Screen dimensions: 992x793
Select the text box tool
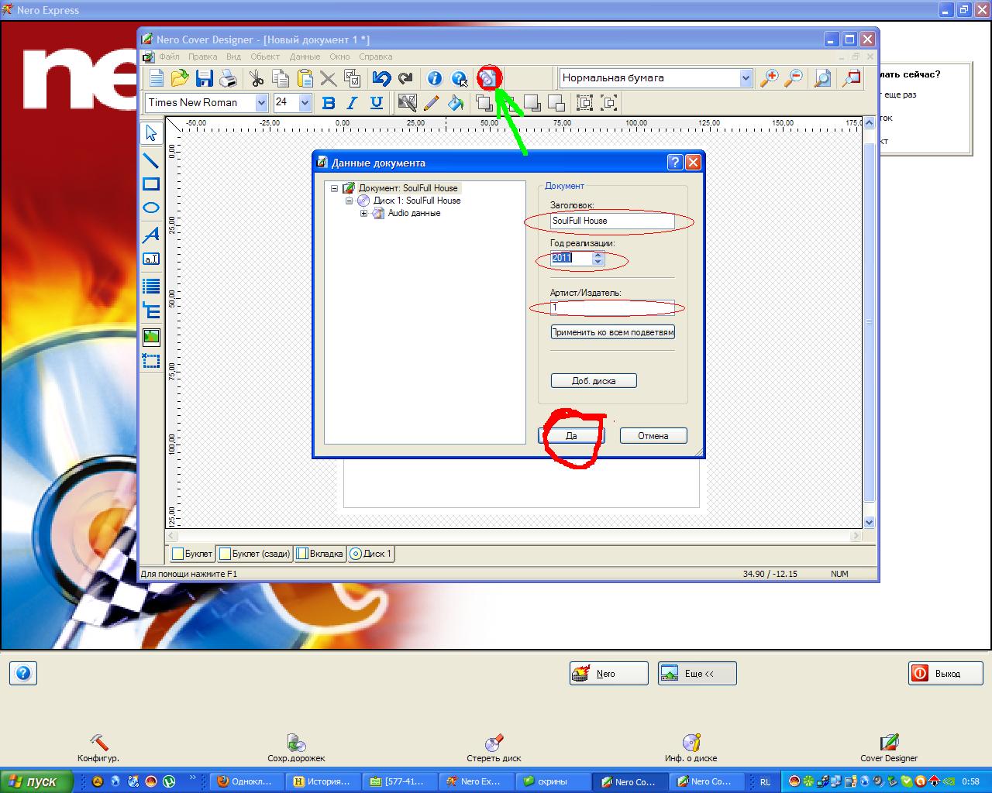[x=151, y=259]
